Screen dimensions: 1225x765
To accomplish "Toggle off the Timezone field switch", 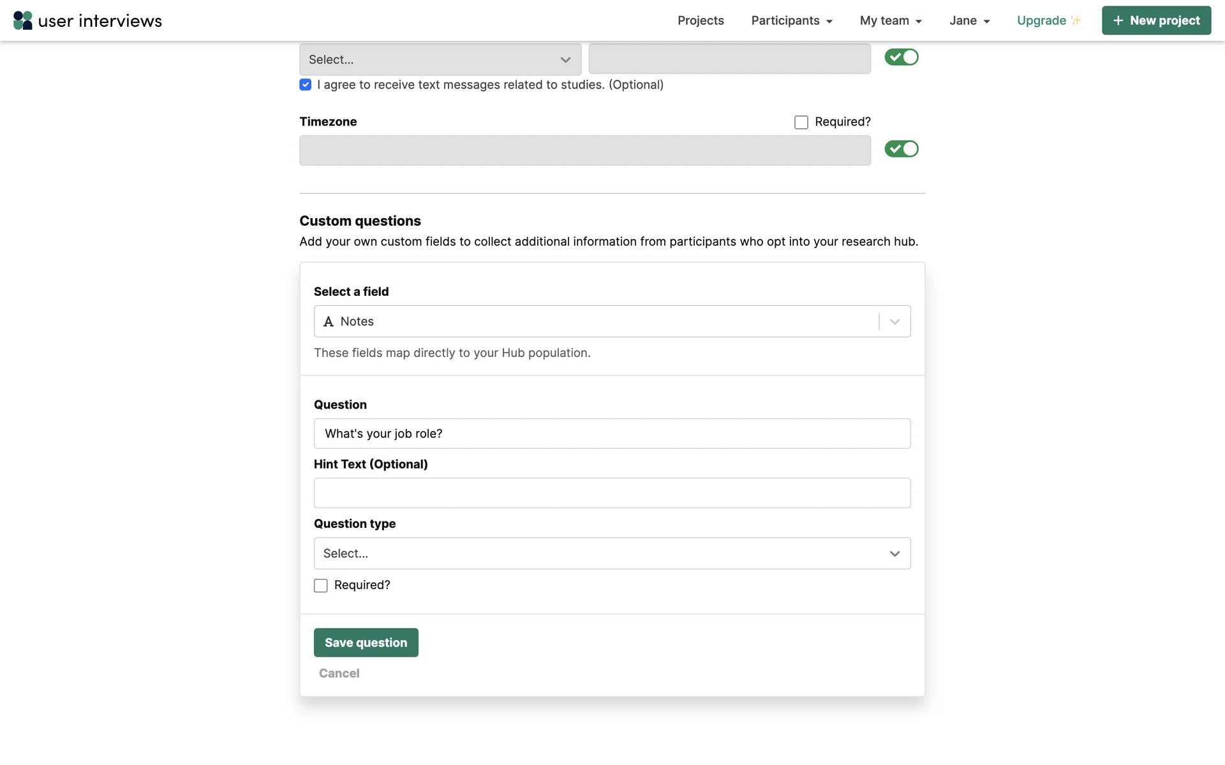I will (901, 149).
